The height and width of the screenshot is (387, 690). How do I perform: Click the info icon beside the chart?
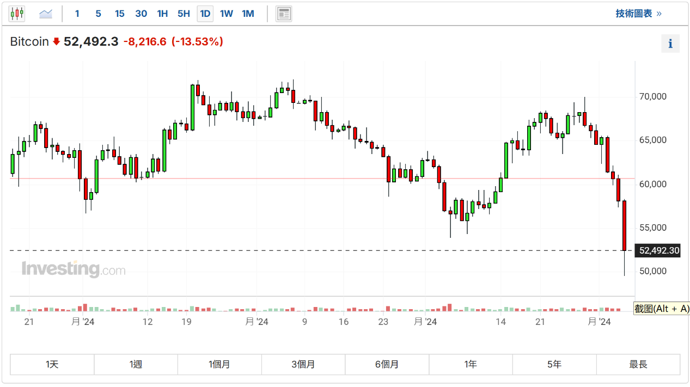(x=670, y=44)
